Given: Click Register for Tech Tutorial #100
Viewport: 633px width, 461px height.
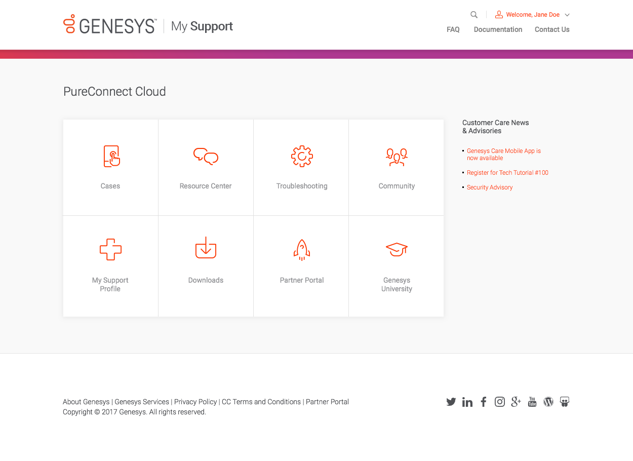Looking at the screenshot, I should (507, 173).
